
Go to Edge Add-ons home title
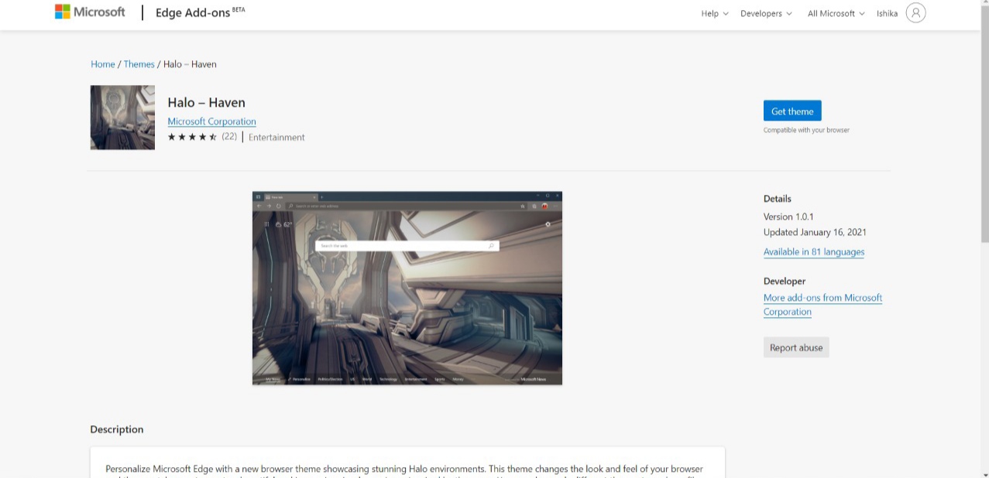click(x=200, y=12)
